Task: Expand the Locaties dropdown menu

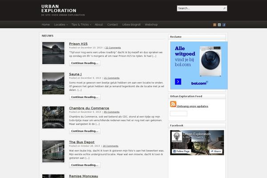Action: tap(61, 24)
